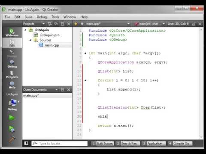The image size is (206, 154).
Task: Open the main(int, char symbol dropdown
Action: pos(164,24)
